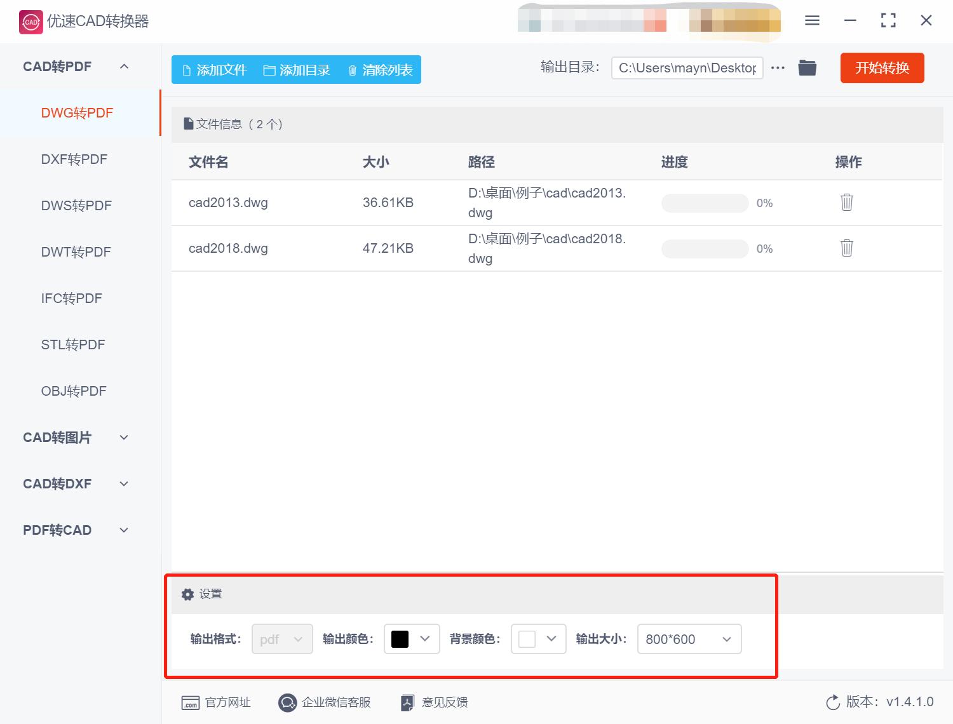Click the 设置 gear icon

(187, 594)
